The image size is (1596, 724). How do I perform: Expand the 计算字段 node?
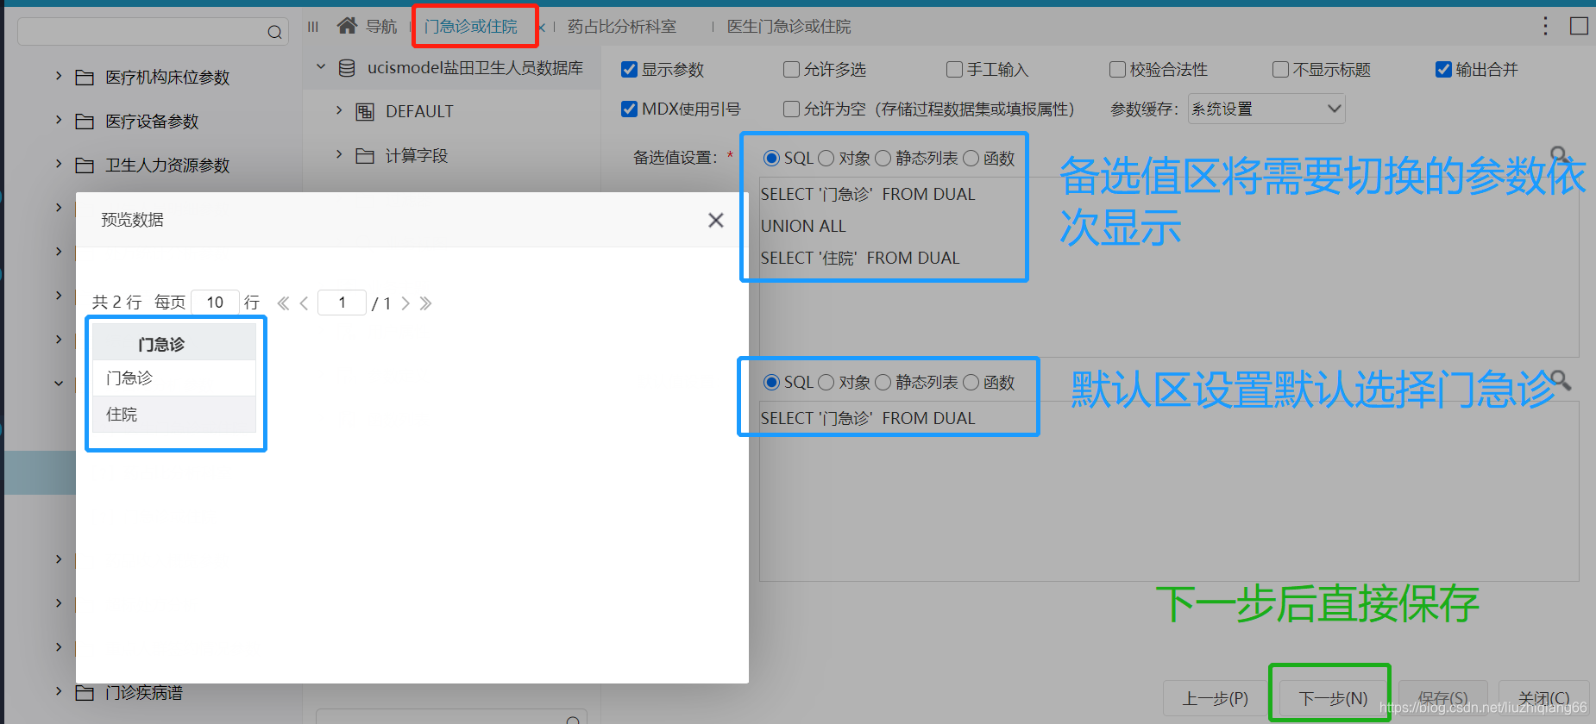339,155
